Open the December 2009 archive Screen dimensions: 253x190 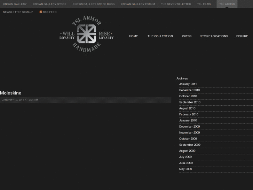[x=189, y=127]
